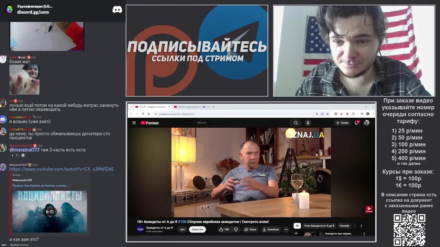Open YouTube notifications bell
This screenshot has width=440, height=247.
357,123
